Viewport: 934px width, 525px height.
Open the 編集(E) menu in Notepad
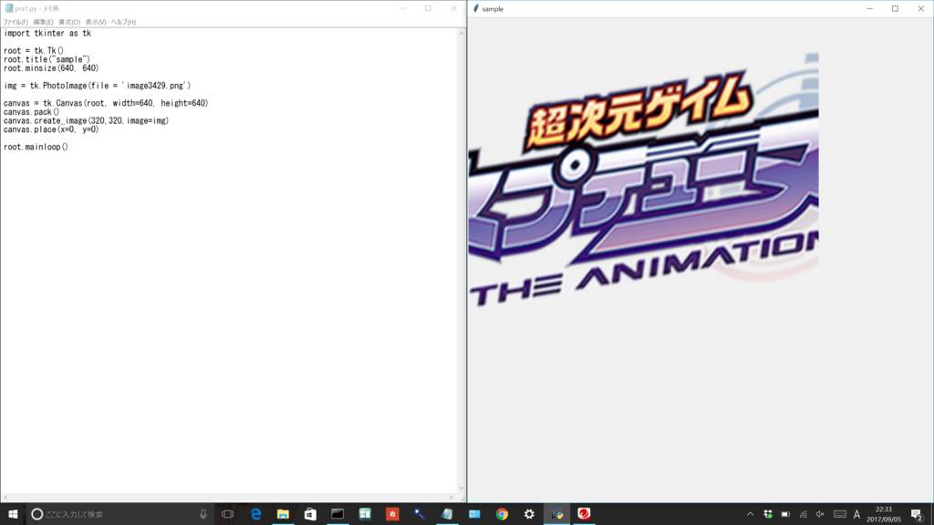(43, 22)
